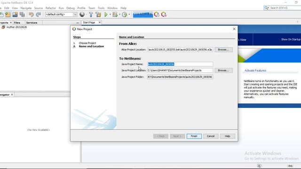The height and width of the screenshot is (169, 301).
Task: Click the last hexagon icon in toolbar
Action: coord(164,15)
